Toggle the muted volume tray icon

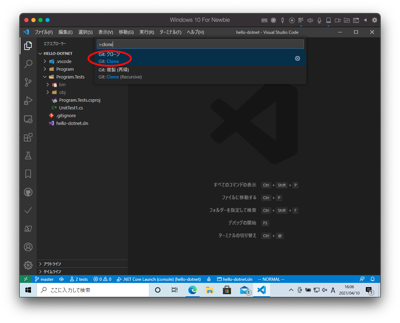click(325, 290)
